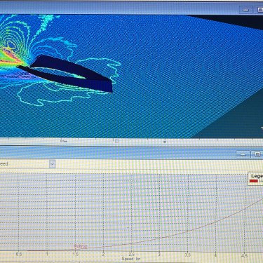Click the 2.5 speed axis tick
The width and height of the screenshot is (263, 263).
tap(131, 254)
